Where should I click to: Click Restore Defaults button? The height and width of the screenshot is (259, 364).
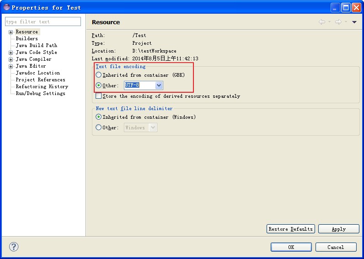pyautogui.click(x=291, y=229)
